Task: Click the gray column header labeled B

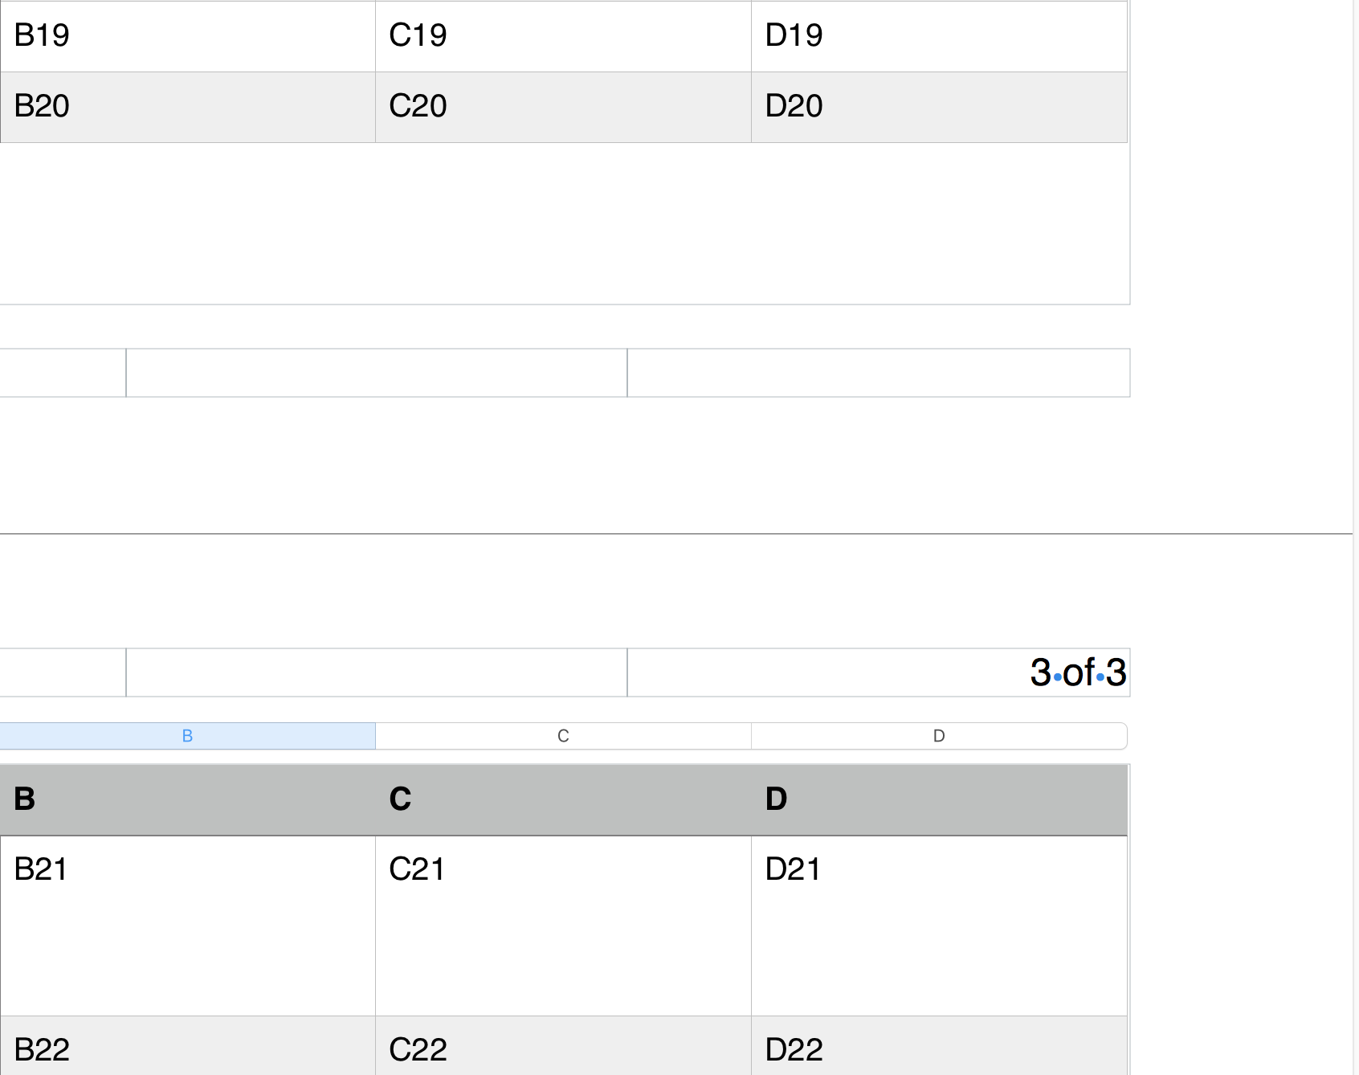Action: pos(189,798)
